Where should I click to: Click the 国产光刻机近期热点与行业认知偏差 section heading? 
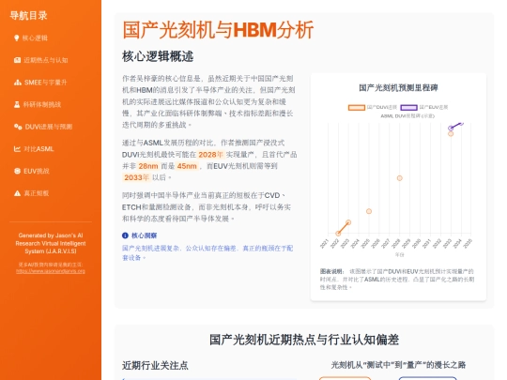304,340
